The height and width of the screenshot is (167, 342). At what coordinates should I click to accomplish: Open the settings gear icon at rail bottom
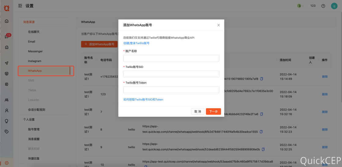7,163
